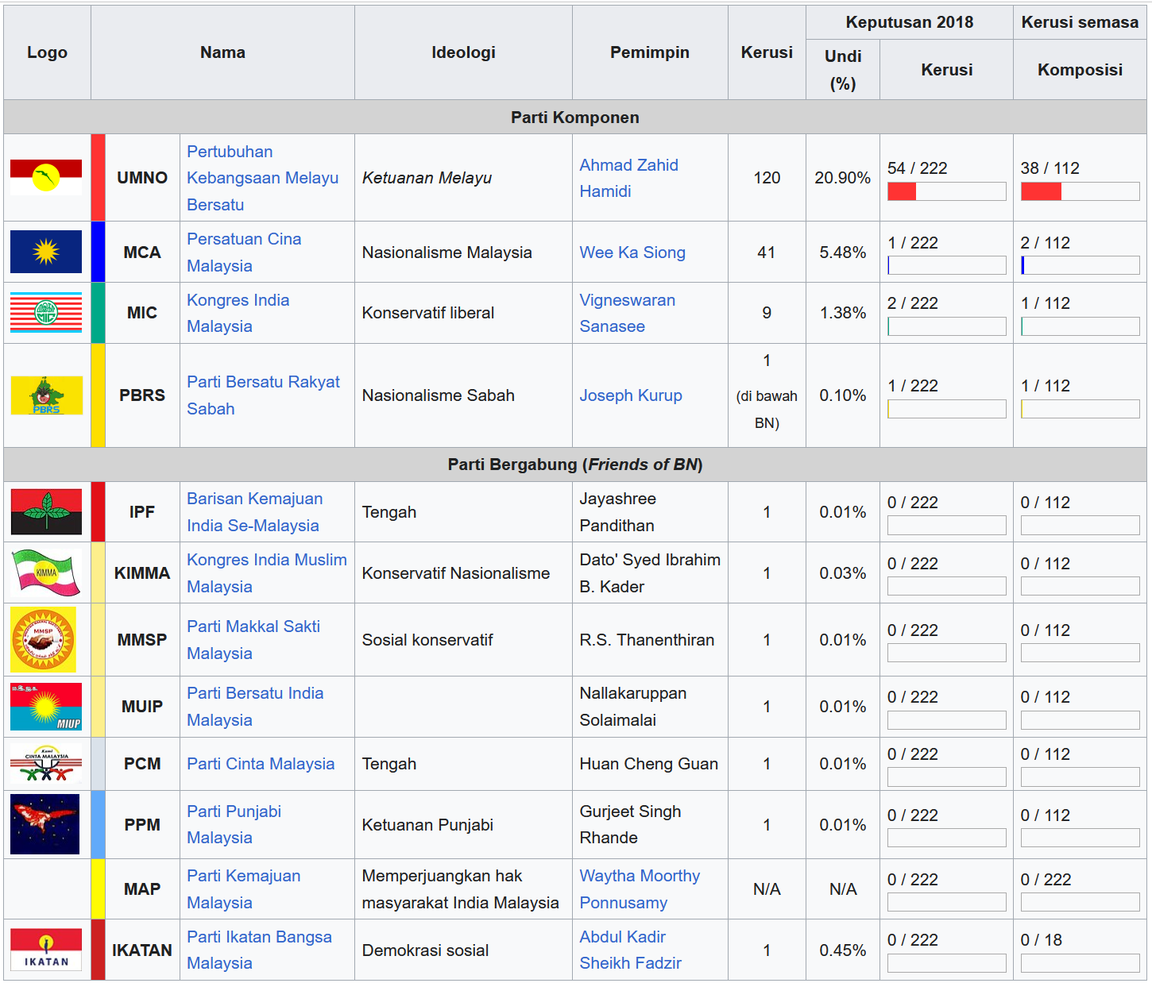The height and width of the screenshot is (983, 1152).
Task: Click the Parti Cinta Malaysia logo
Action: click(x=46, y=764)
